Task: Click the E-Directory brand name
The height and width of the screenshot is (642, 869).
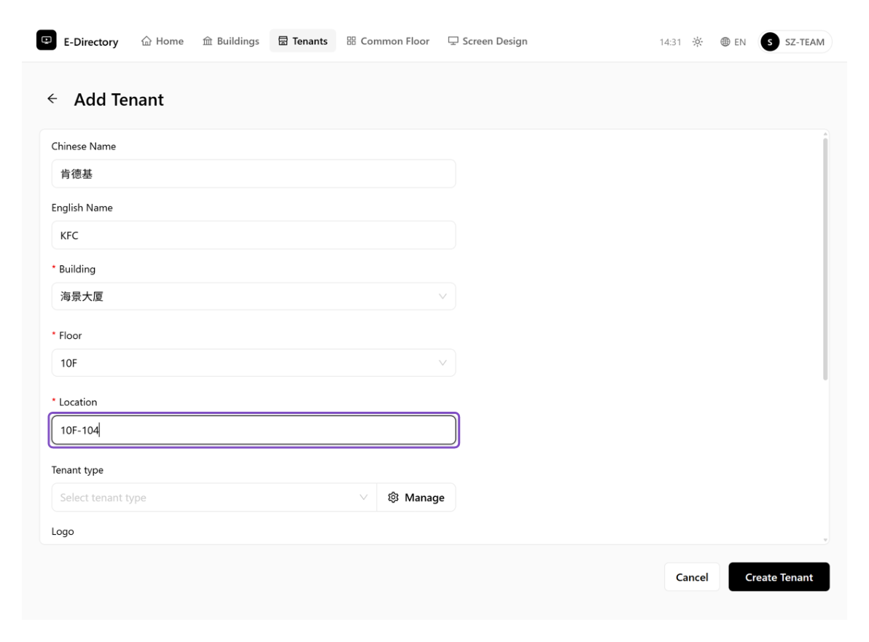Action: (91, 42)
